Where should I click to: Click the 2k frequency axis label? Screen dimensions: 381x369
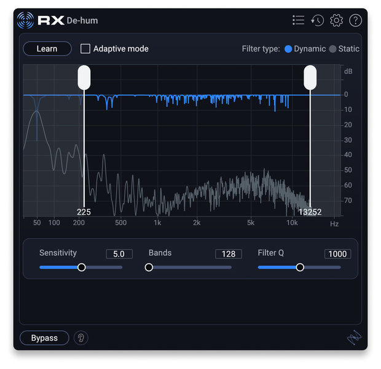(x=197, y=223)
